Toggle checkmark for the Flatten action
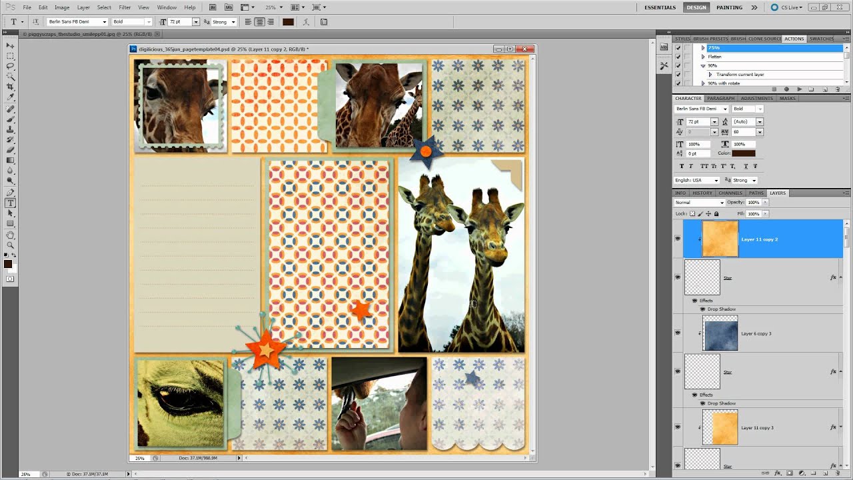Image resolution: width=853 pixels, height=480 pixels. (678, 57)
